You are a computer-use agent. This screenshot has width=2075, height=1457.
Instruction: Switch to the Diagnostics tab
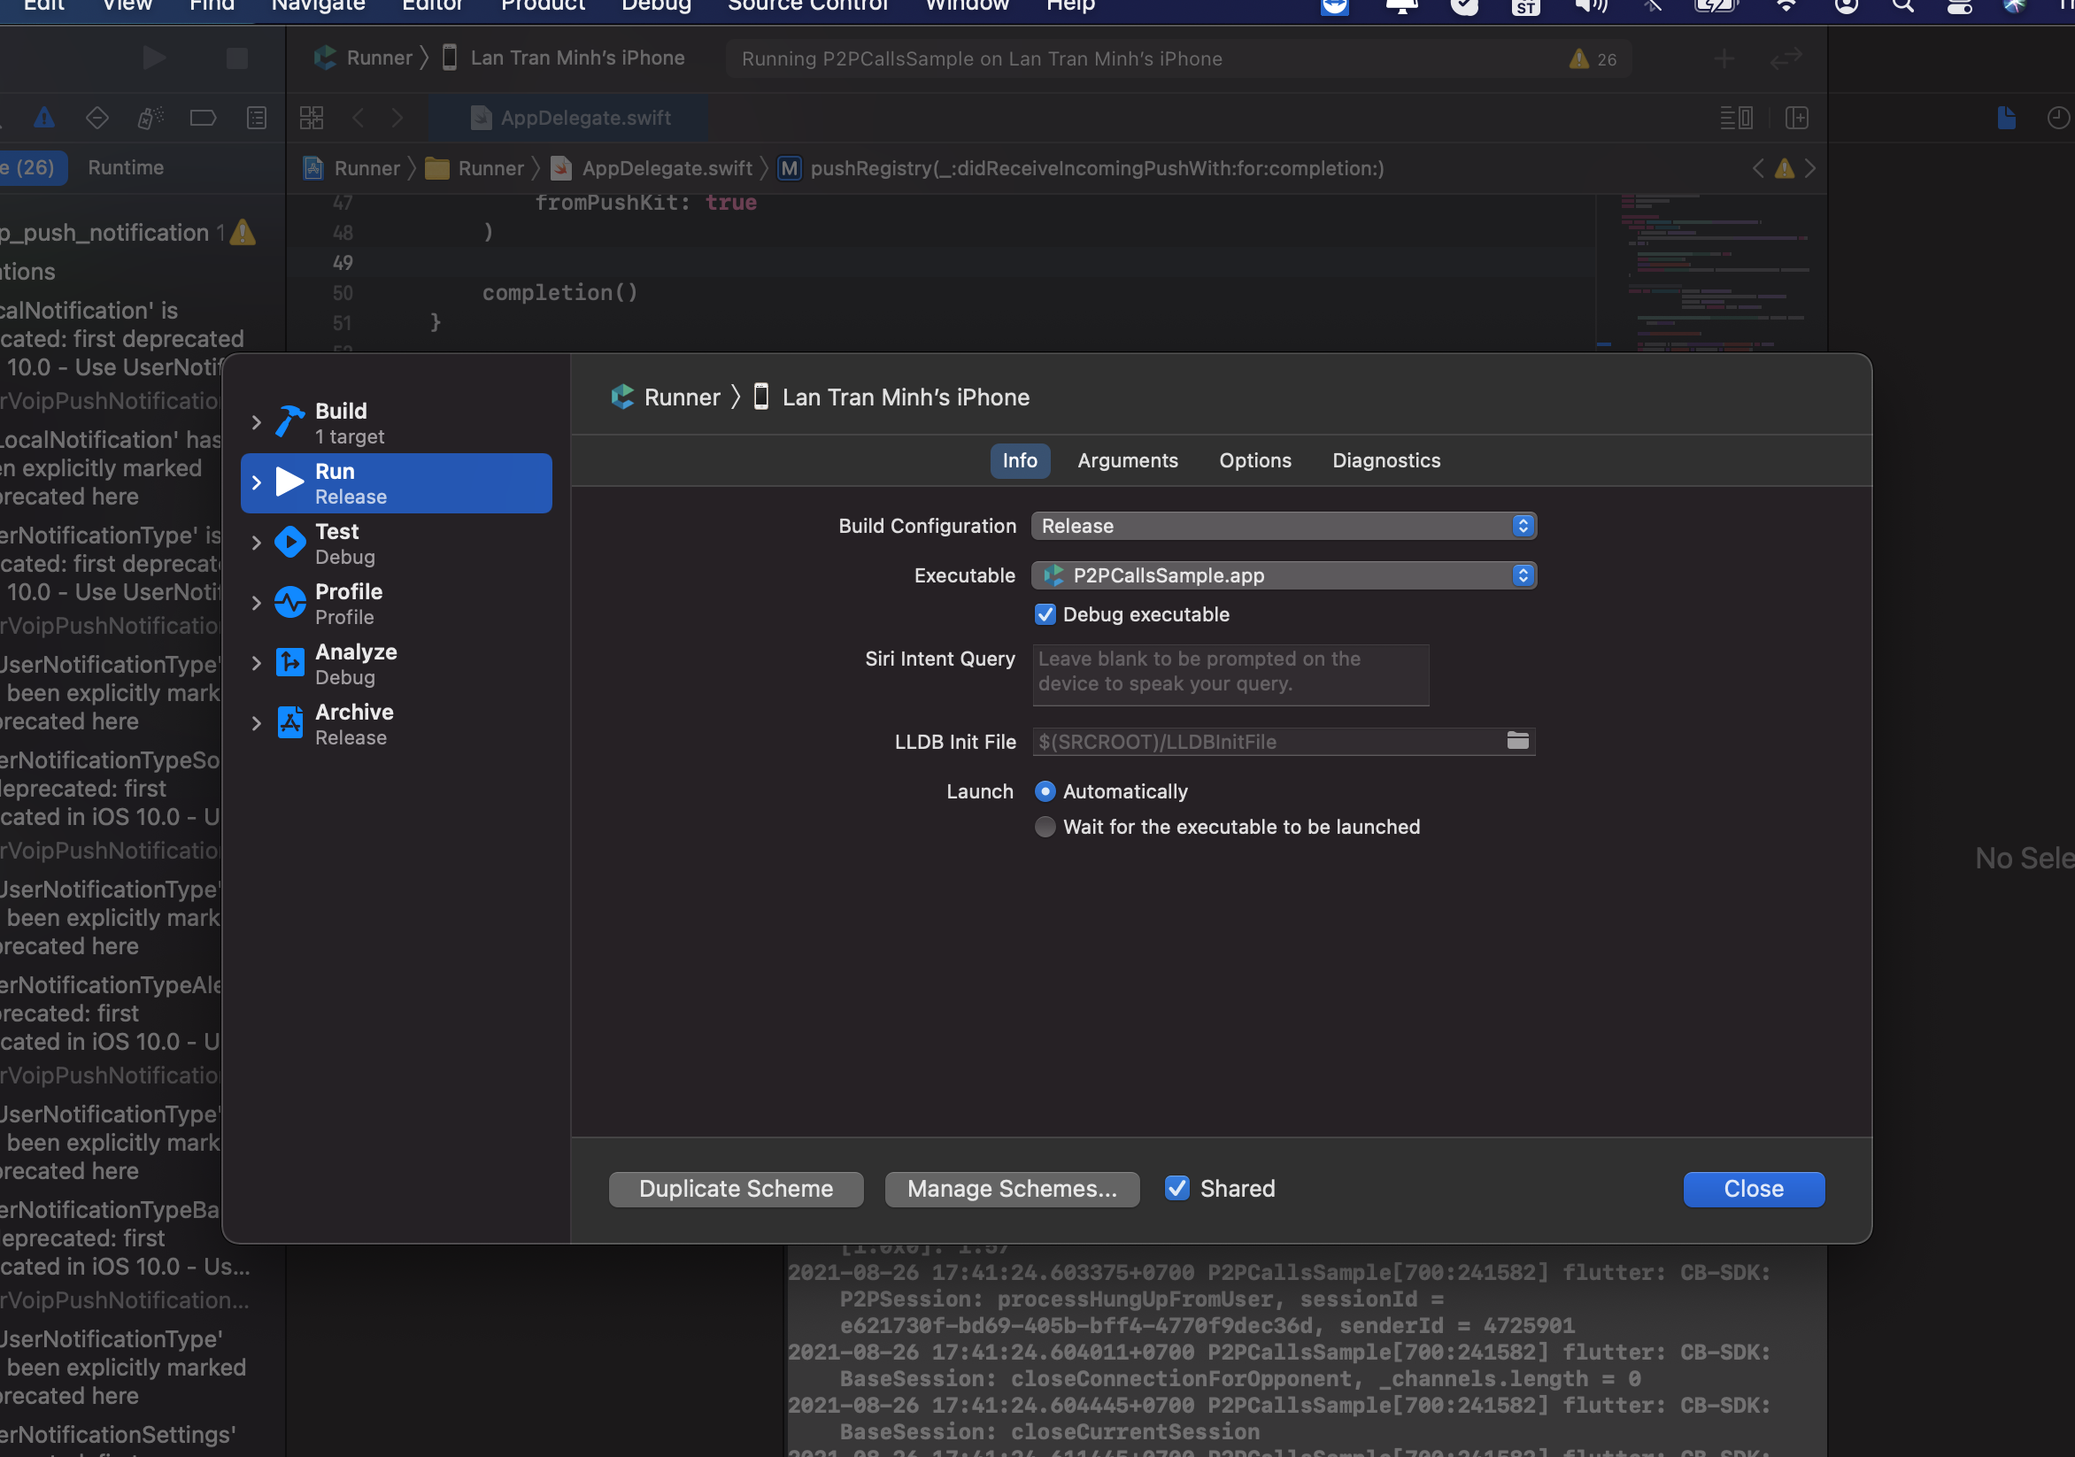click(x=1385, y=460)
